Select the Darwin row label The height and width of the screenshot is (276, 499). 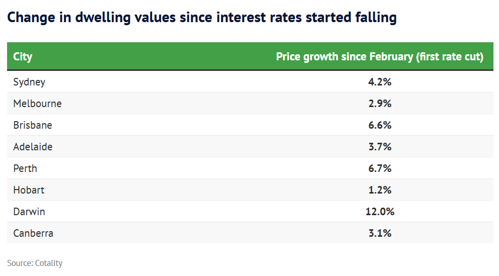(x=29, y=212)
